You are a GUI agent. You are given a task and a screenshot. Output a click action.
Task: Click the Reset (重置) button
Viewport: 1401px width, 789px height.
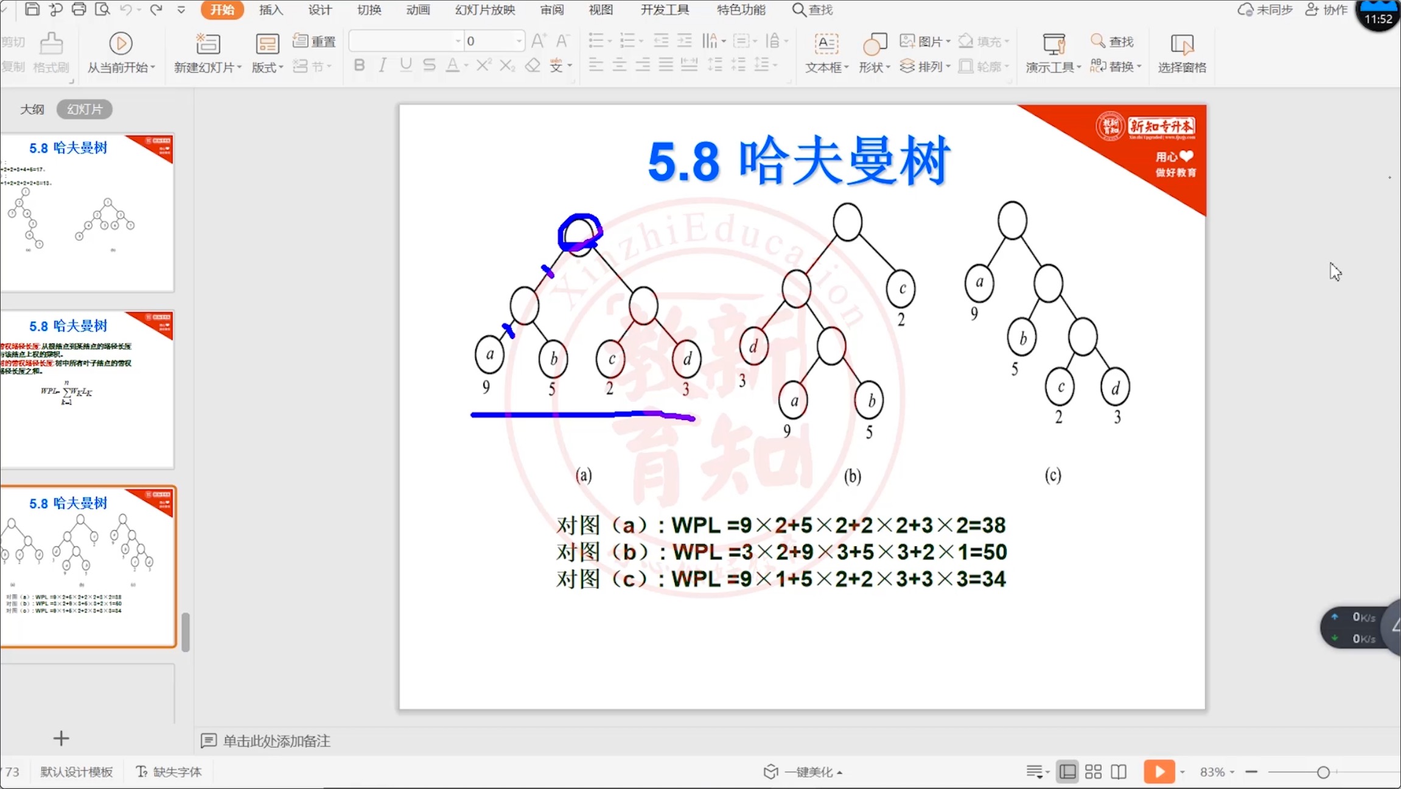(x=314, y=41)
